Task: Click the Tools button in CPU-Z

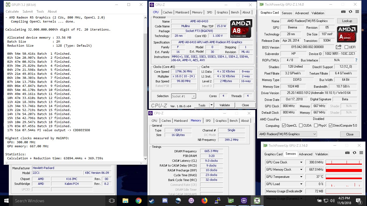Action: pos(202,105)
